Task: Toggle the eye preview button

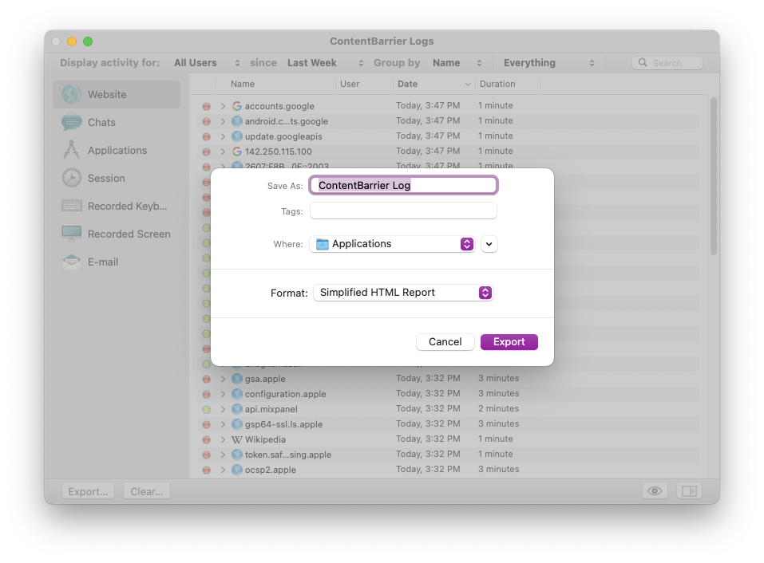Action: (x=655, y=491)
